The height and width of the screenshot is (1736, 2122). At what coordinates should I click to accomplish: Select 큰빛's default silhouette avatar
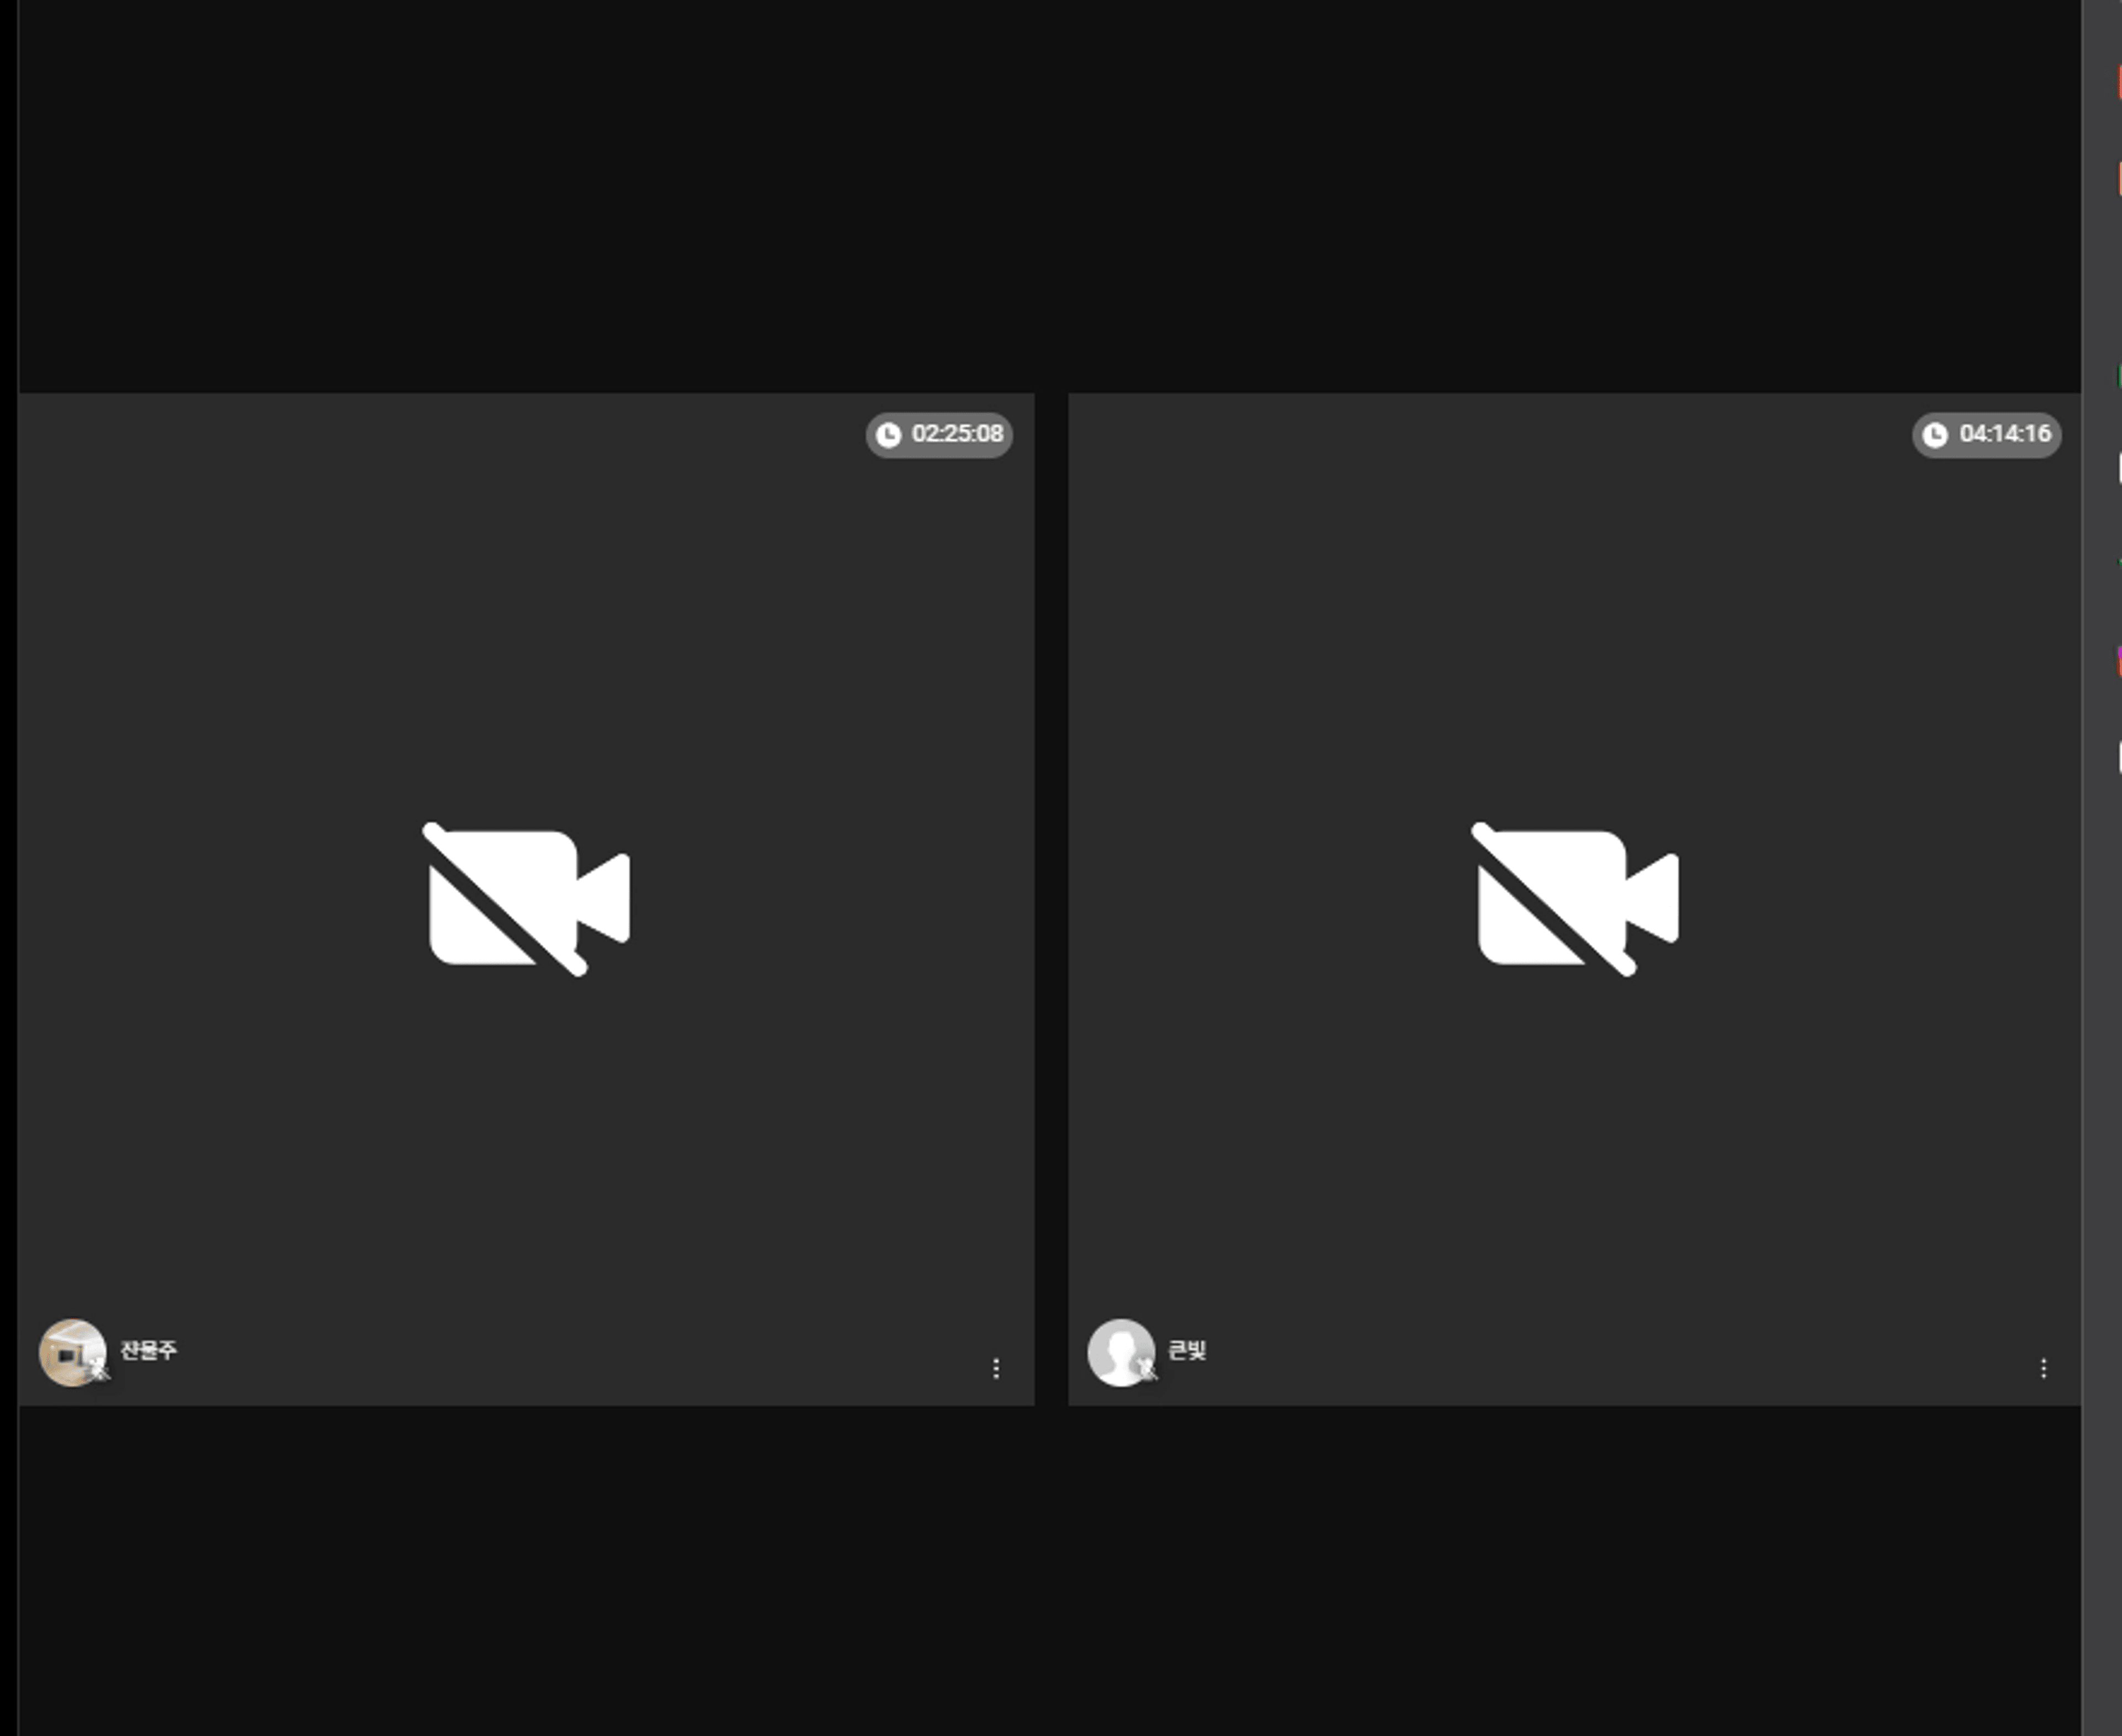1121,1353
